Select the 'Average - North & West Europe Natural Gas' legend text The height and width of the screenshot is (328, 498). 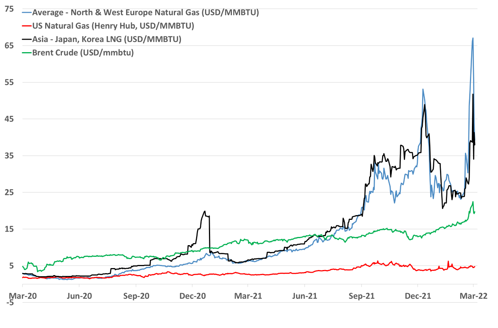click(x=146, y=12)
